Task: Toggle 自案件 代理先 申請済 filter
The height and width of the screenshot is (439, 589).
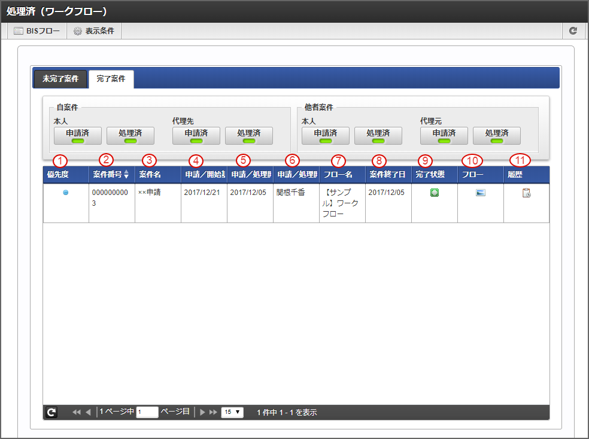Action: click(196, 135)
